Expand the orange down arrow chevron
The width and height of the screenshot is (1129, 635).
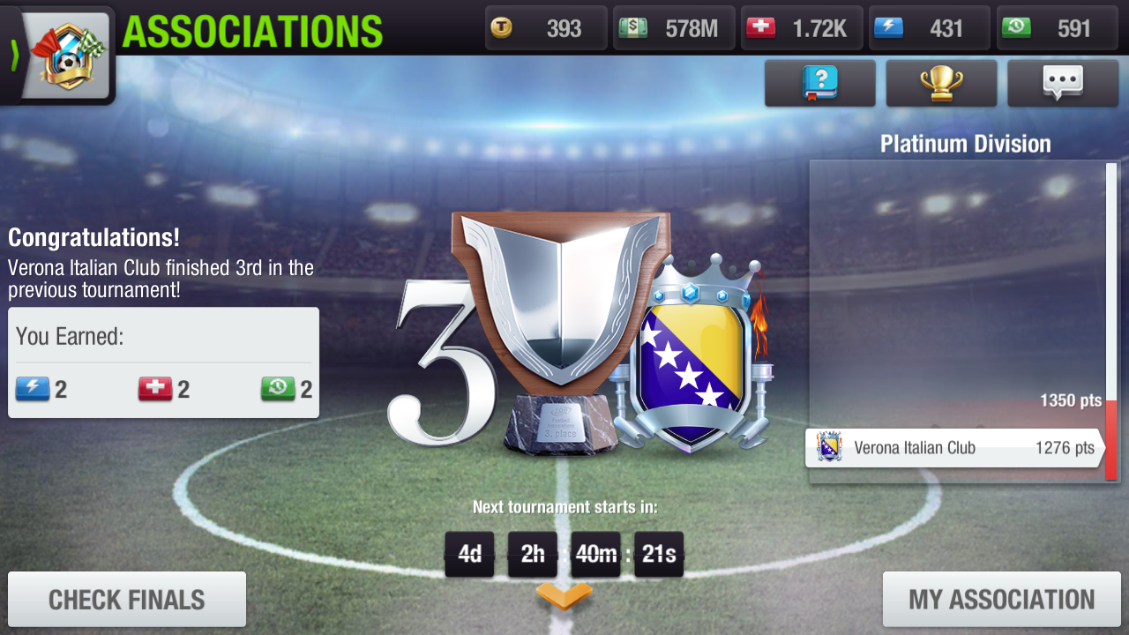(x=564, y=596)
